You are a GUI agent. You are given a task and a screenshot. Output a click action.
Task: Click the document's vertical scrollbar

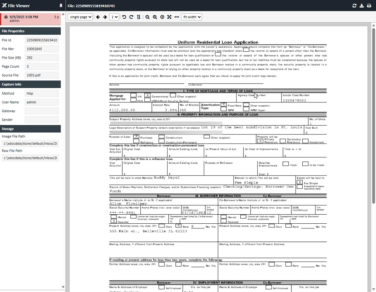[x=373, y=116]
